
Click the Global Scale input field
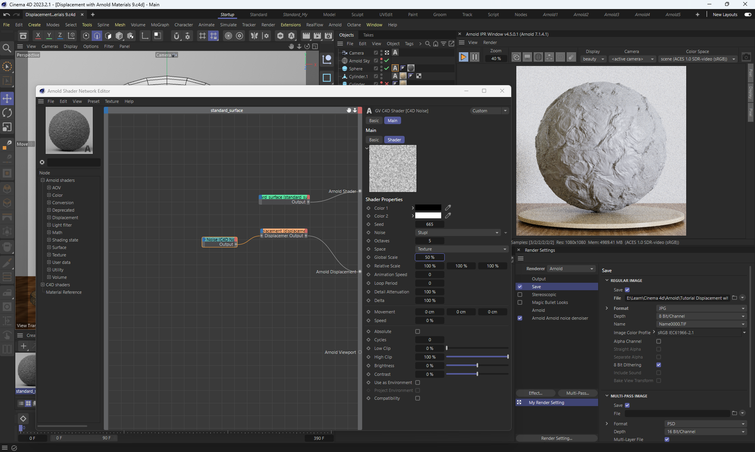pyautogui.click(x=429, y=257)
